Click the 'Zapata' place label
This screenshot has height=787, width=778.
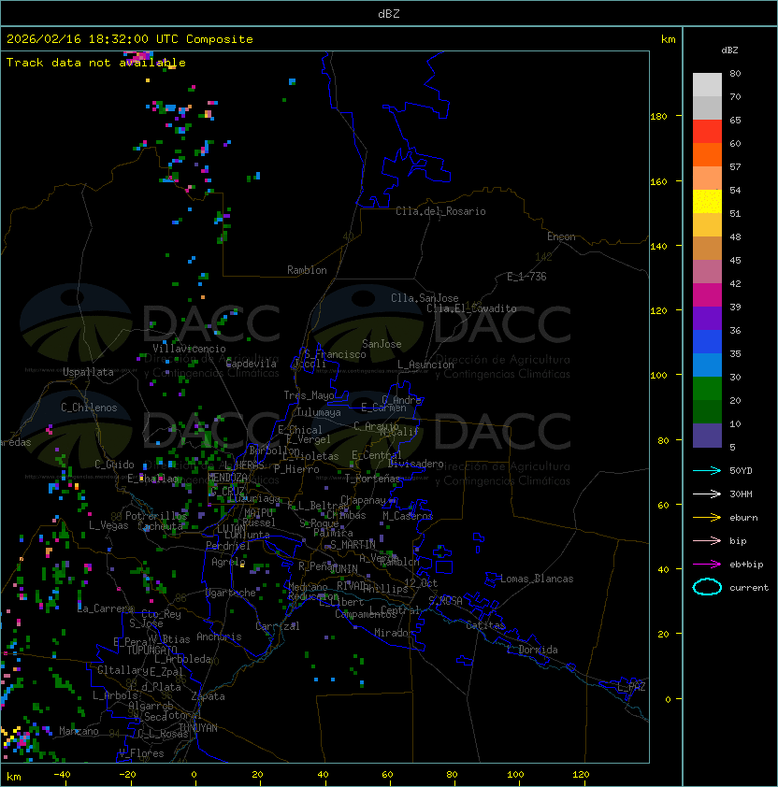click(208, 696)
